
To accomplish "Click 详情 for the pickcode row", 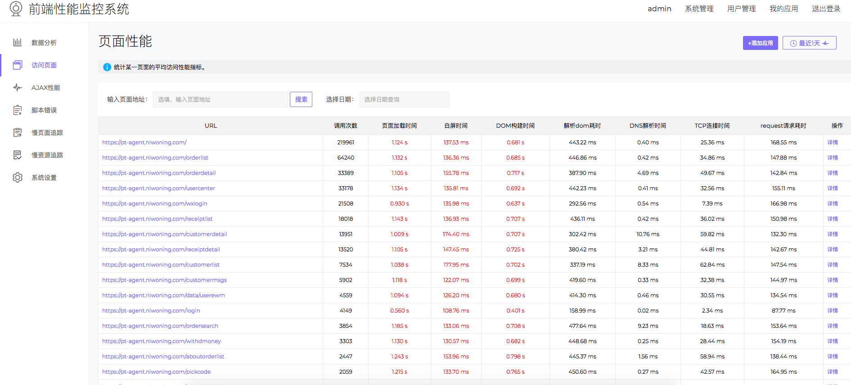I will point(832,372).
